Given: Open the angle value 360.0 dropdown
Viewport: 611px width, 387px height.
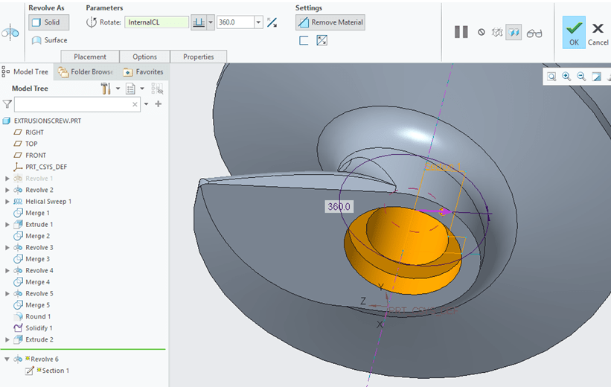Looking at the screenshot, I should tap(258, 22).
